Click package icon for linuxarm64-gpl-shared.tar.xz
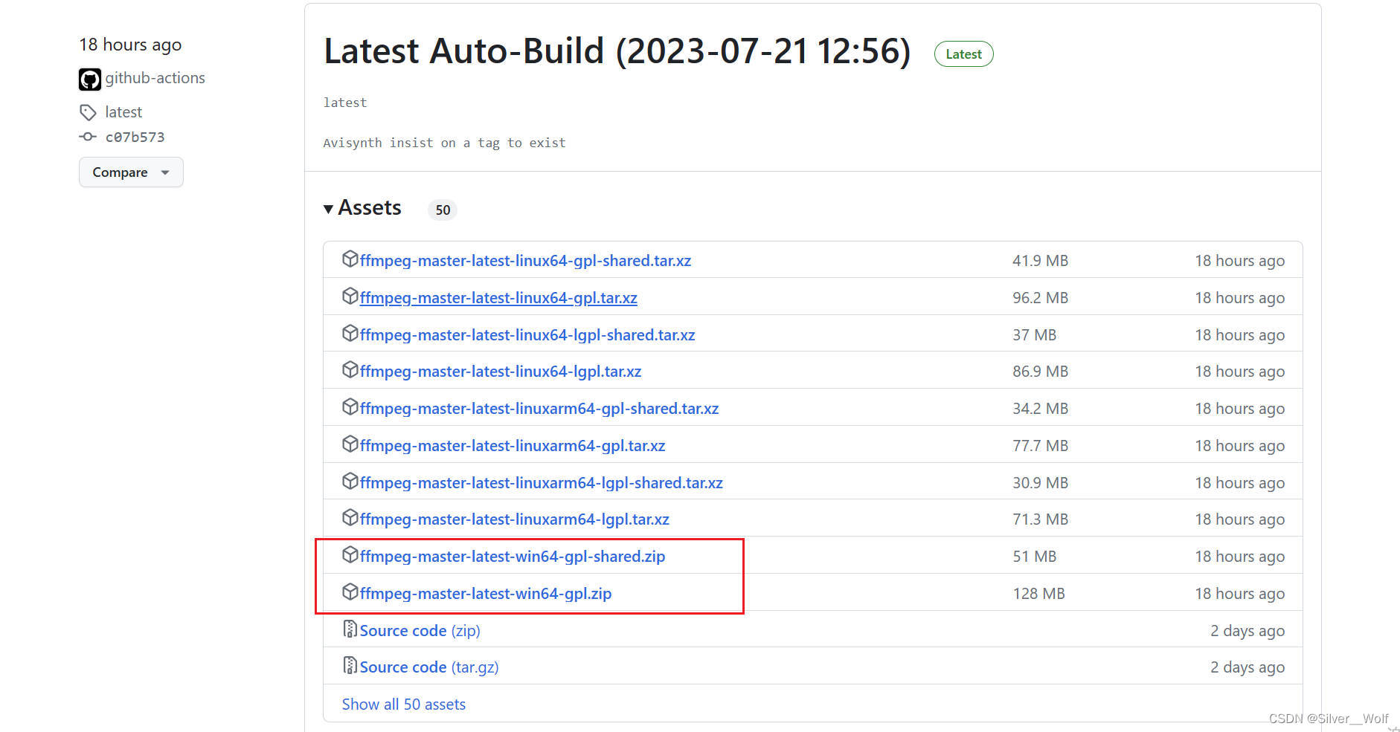1400x732 pixels. (350, 407)
